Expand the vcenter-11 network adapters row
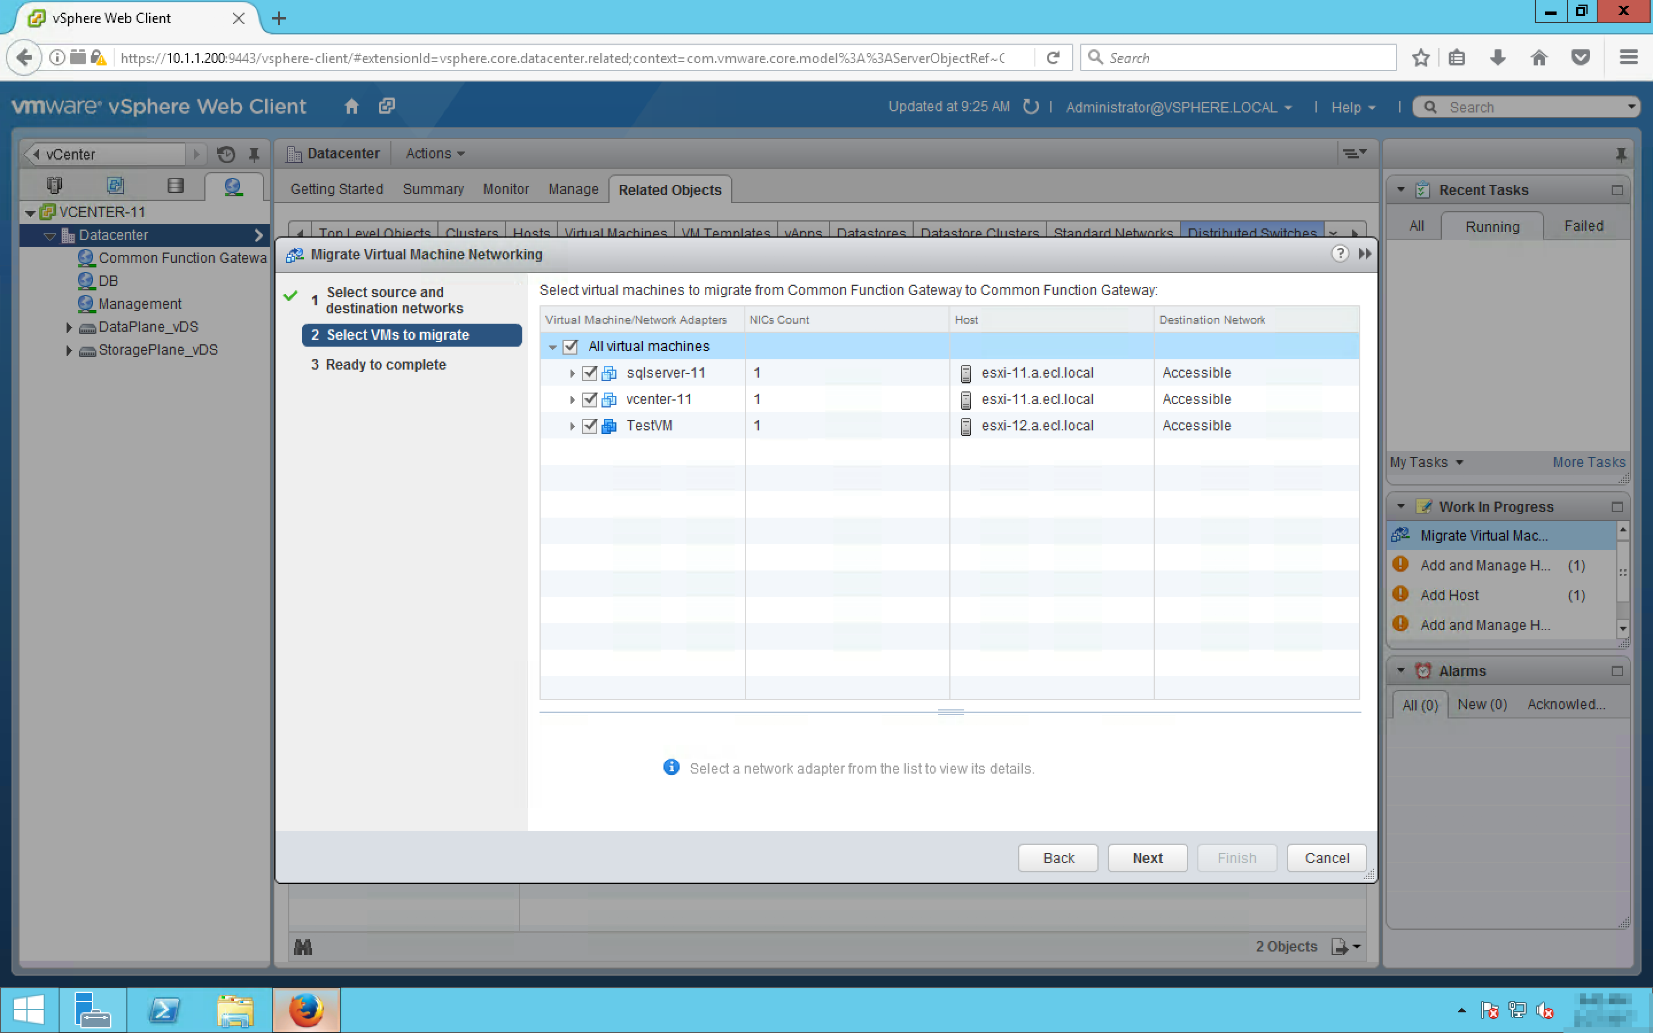The height and width of the screenshot is (1033, 1653). click(572, 399)
